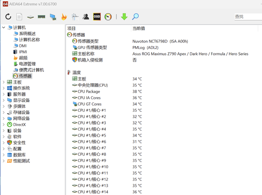Click the AIDA64 title bar icon

[5, 4]
